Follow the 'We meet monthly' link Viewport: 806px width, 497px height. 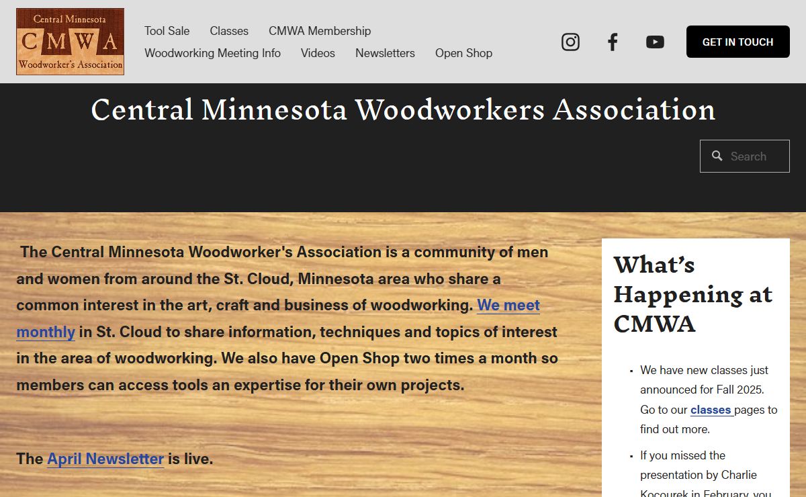(x=508, y=306)
